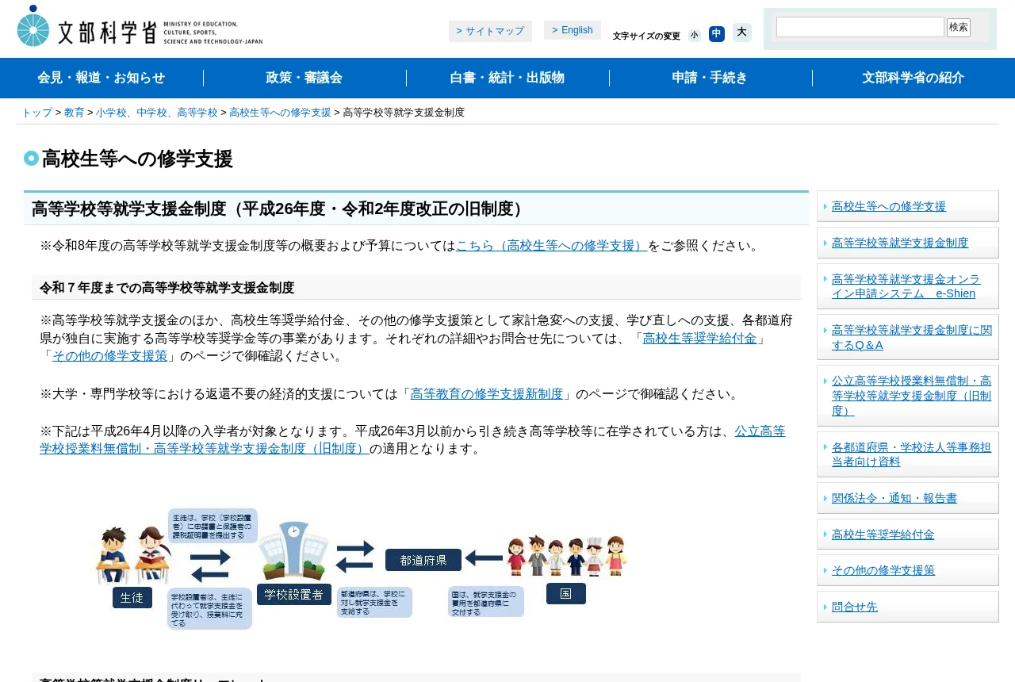The image size is (1015, 682).
Task: Open sidebar item 問合せ先
Action: point(908,607)
